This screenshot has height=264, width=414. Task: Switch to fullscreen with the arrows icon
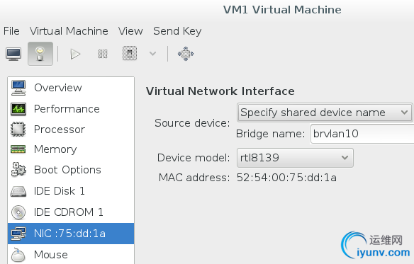(186, 54)
